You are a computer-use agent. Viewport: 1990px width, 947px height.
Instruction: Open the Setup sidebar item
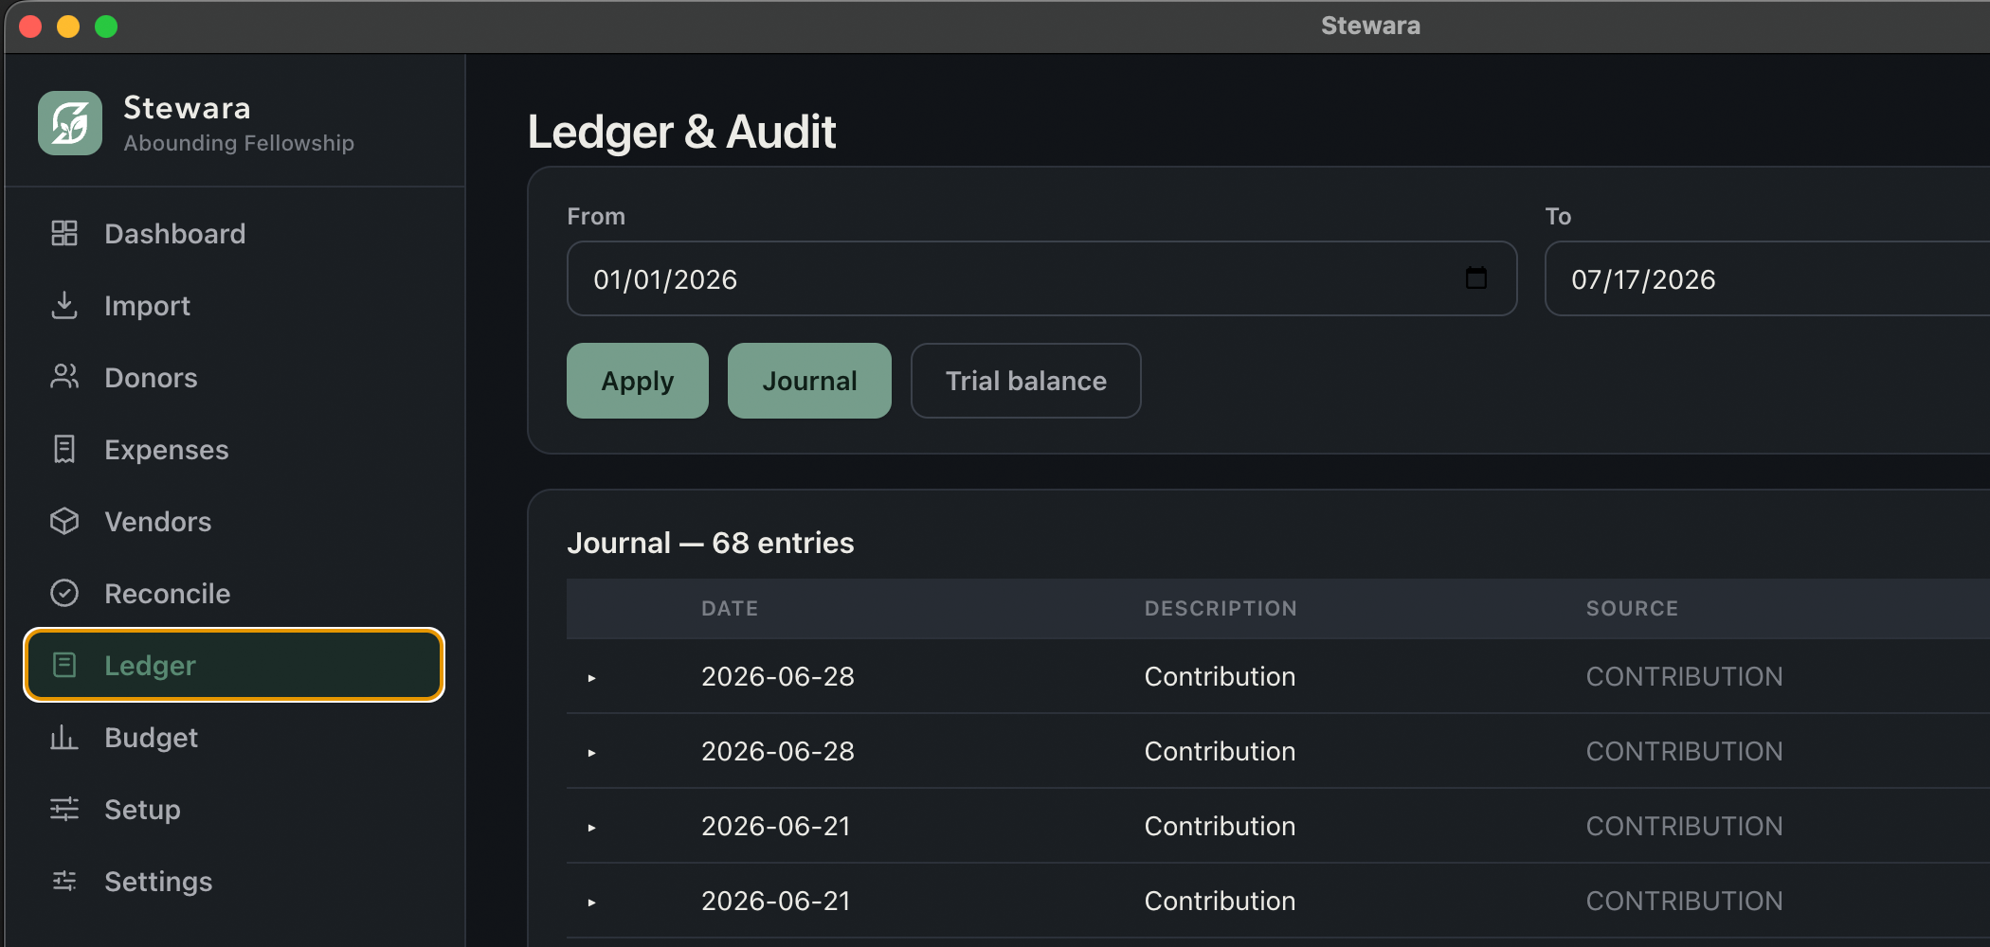[x=234, y=809]
